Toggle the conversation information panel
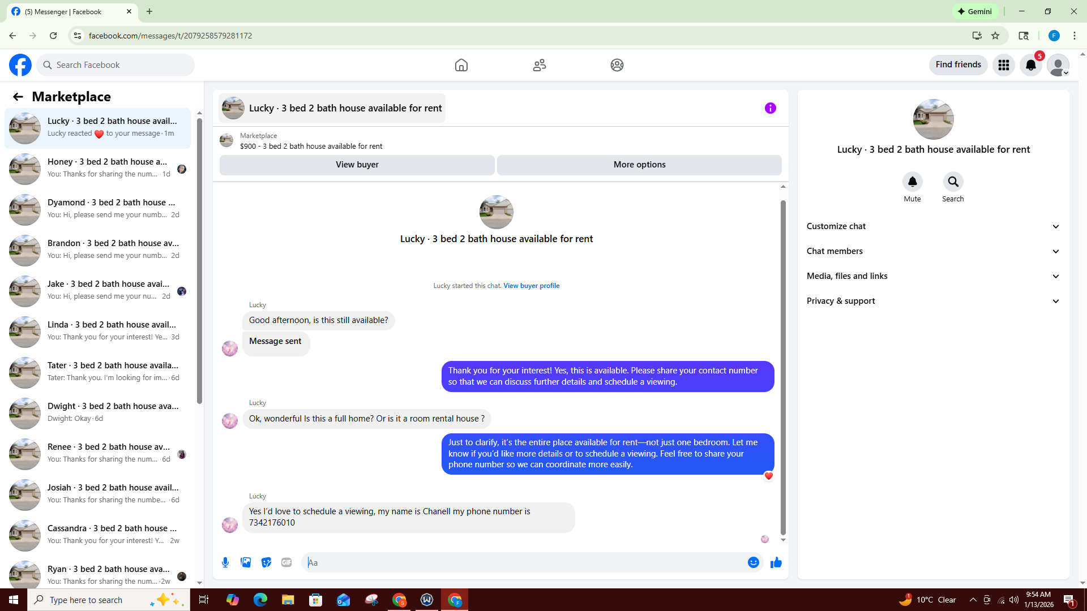The height and width of the screenshot is (611, 1087). [770, 108]
